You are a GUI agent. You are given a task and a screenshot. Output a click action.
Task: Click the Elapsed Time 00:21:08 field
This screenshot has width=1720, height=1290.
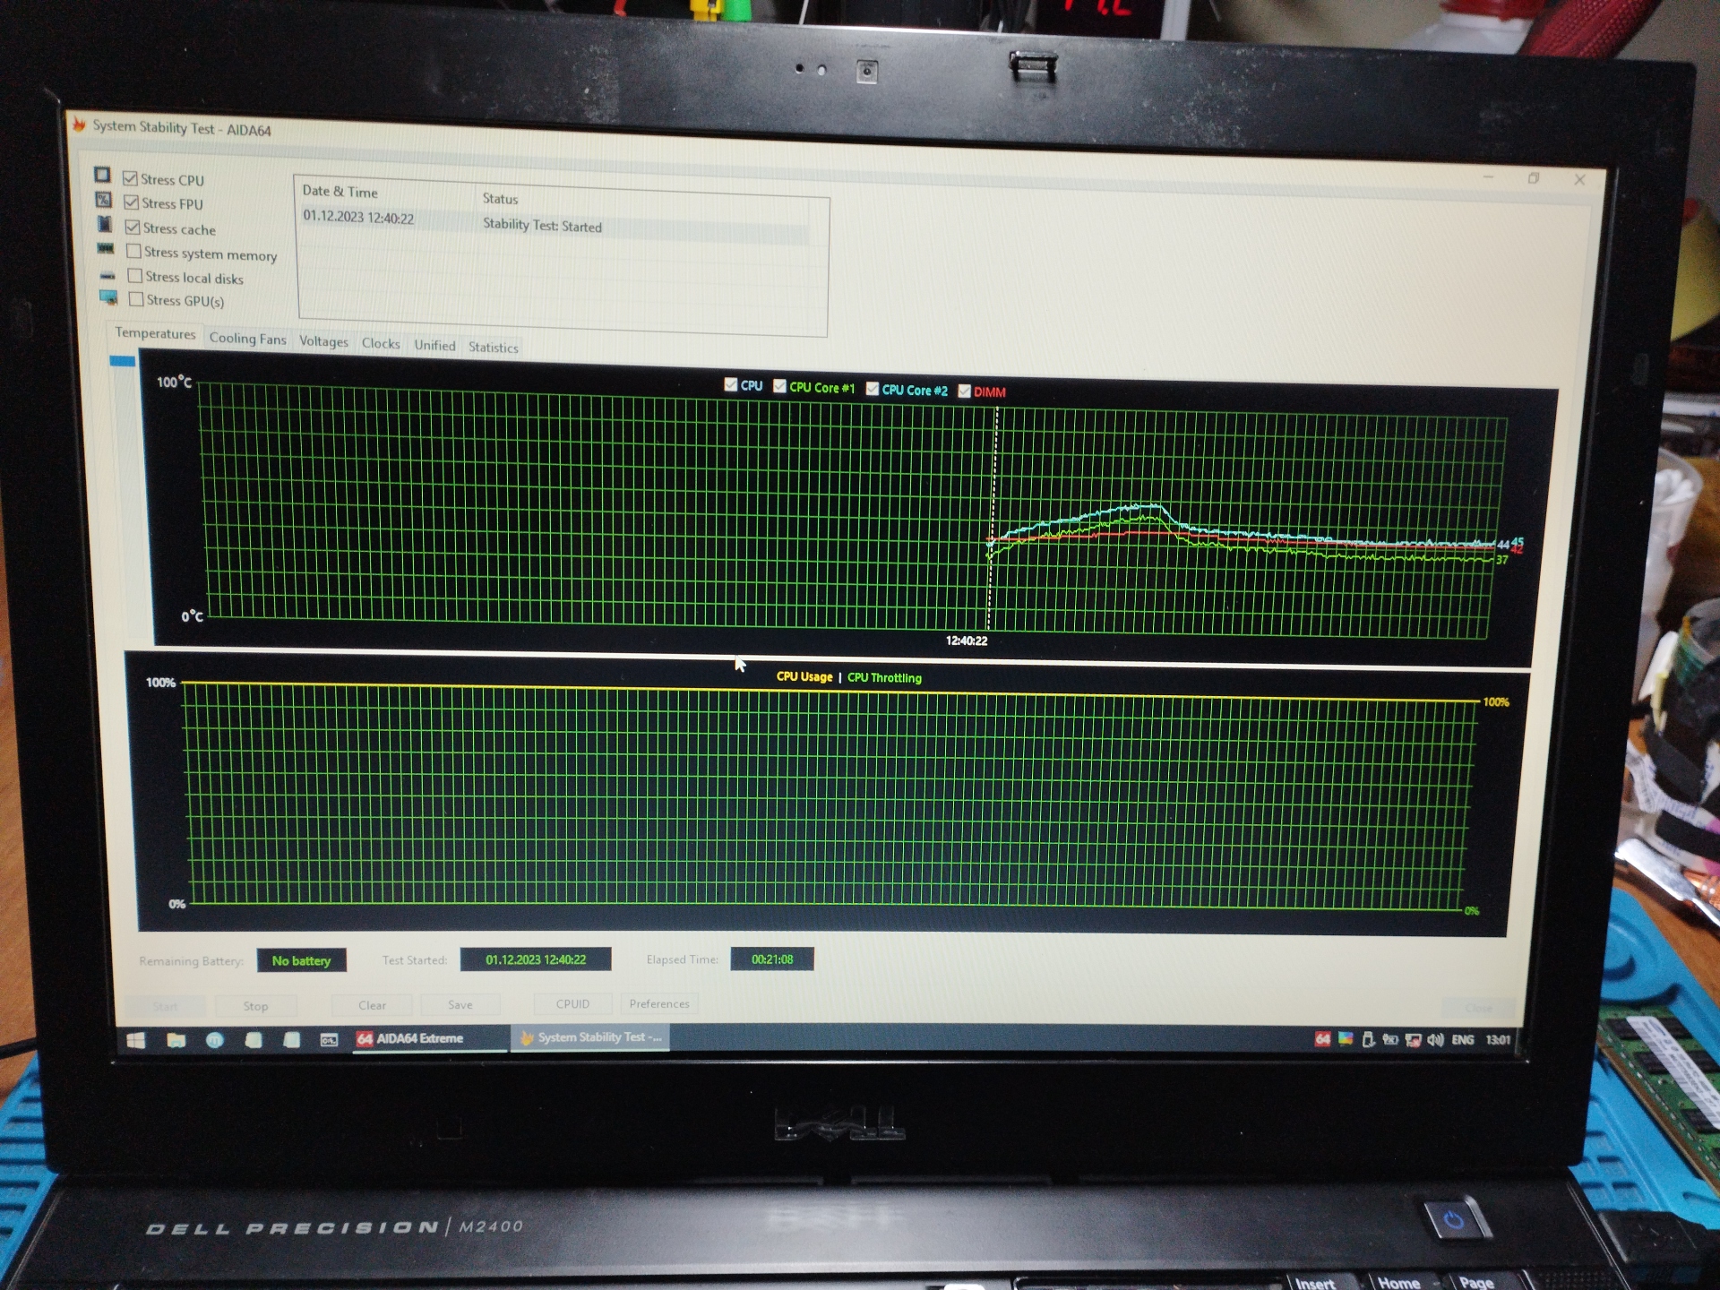coord(772,959)
